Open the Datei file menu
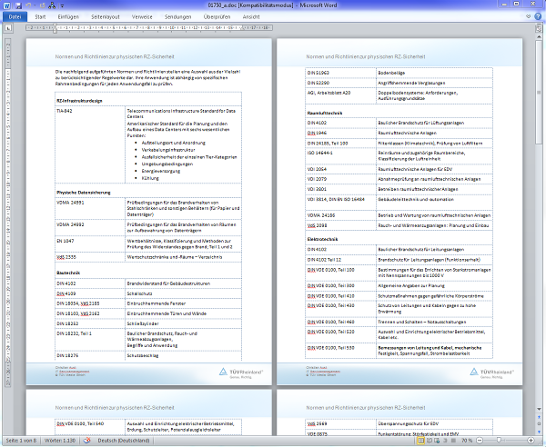The height and width of the screenshot is (447, 546). click(15, 16)
